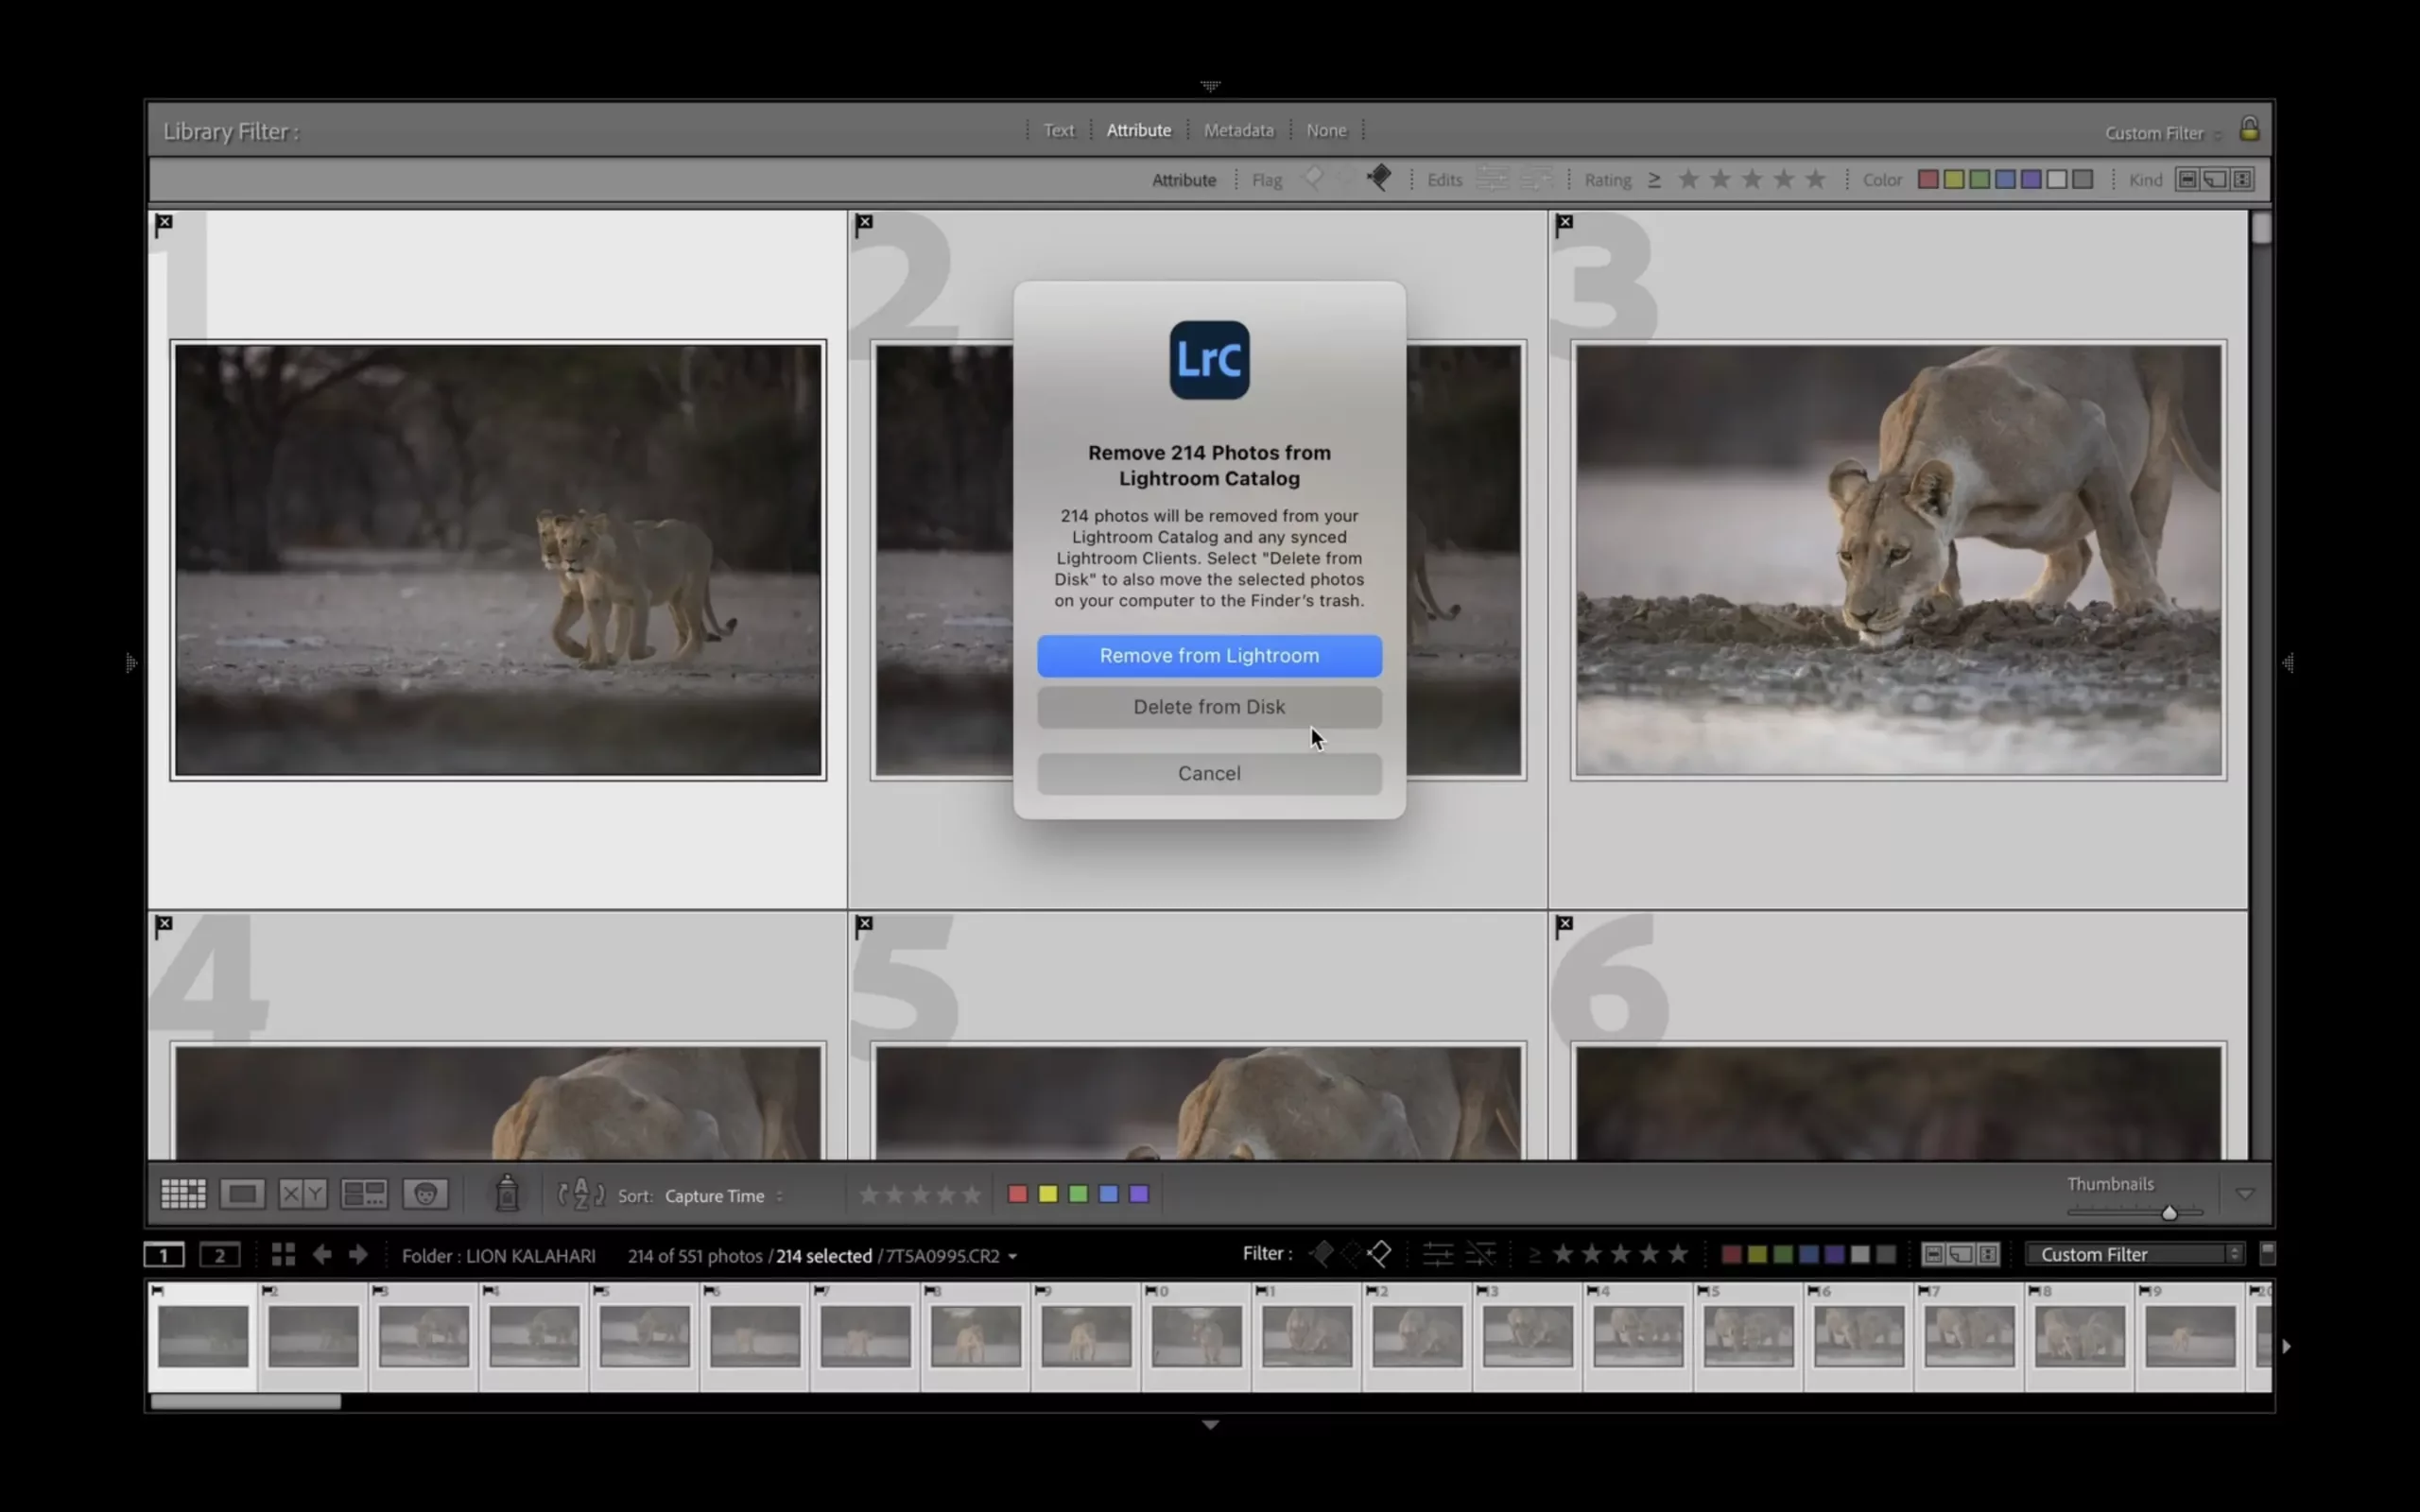Go forward with the right arrow
Image resolution: width=2420 pixels, height=1512 pixels.
pyautogui.click(x=358, y=1254)
